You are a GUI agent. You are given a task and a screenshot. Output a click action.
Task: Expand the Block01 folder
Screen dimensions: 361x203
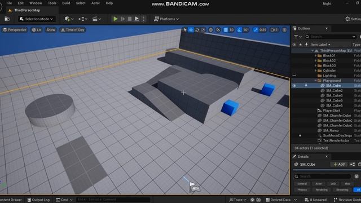point(315,55)
